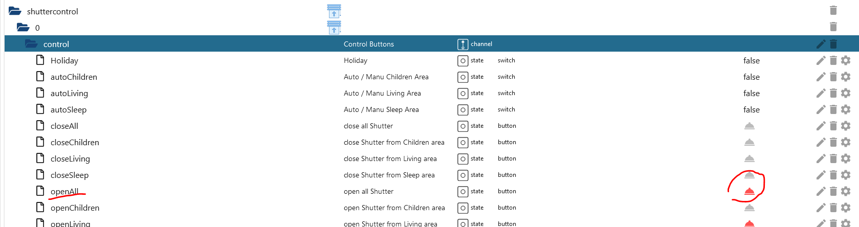Delete the autoChildren state via trash icon

pos(833,77)
